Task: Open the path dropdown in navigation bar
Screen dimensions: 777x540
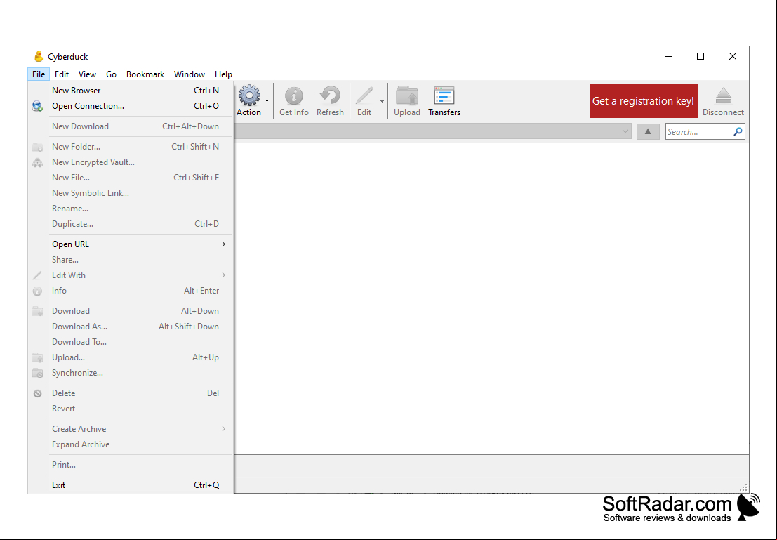Action: pyautogui.click(x=625, y=131)
